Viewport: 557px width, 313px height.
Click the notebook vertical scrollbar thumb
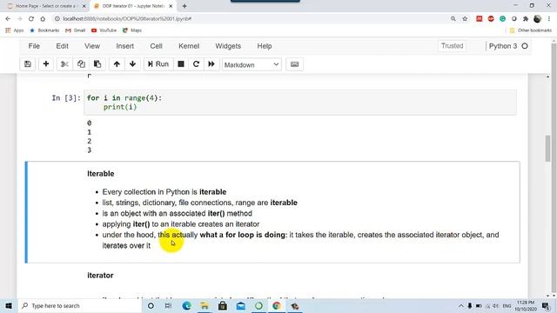click(x=547, y=148)
